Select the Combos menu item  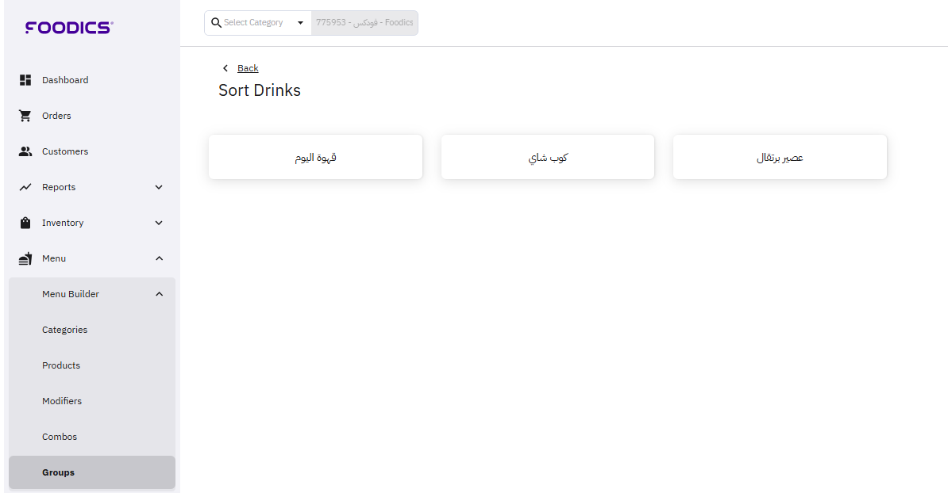60,437
